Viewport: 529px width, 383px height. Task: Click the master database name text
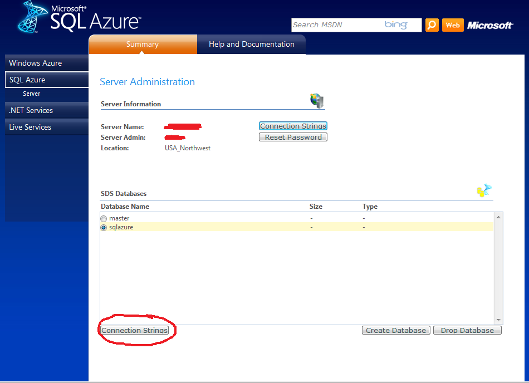119,218
